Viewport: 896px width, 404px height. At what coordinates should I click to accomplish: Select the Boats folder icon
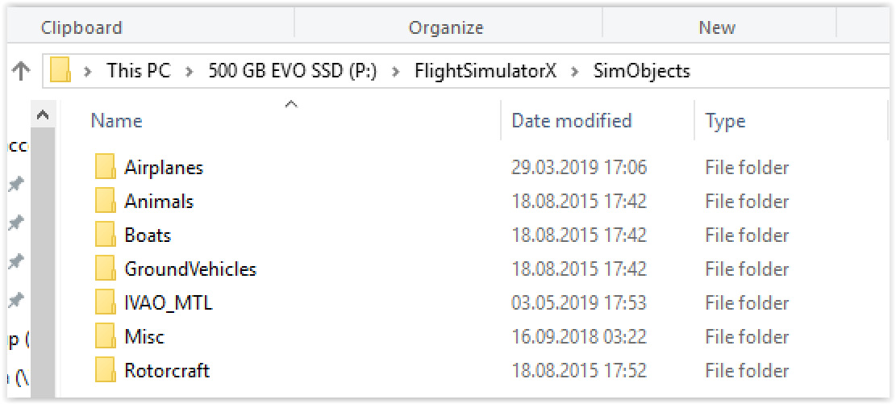pos(106,235)
